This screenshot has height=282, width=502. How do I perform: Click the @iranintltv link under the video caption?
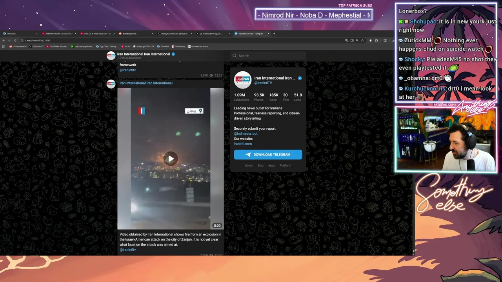(127, 249)
